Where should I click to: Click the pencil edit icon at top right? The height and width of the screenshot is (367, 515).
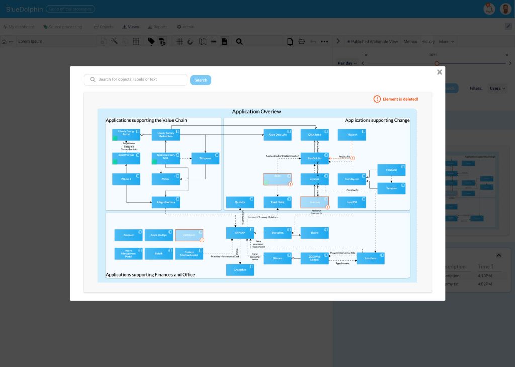coord(508,26)
